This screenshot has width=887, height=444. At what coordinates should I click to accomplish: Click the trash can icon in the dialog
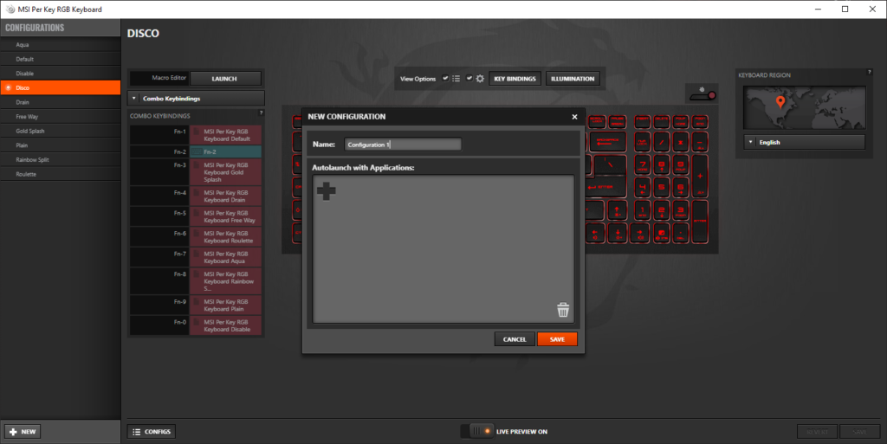[x=563, y=310]
